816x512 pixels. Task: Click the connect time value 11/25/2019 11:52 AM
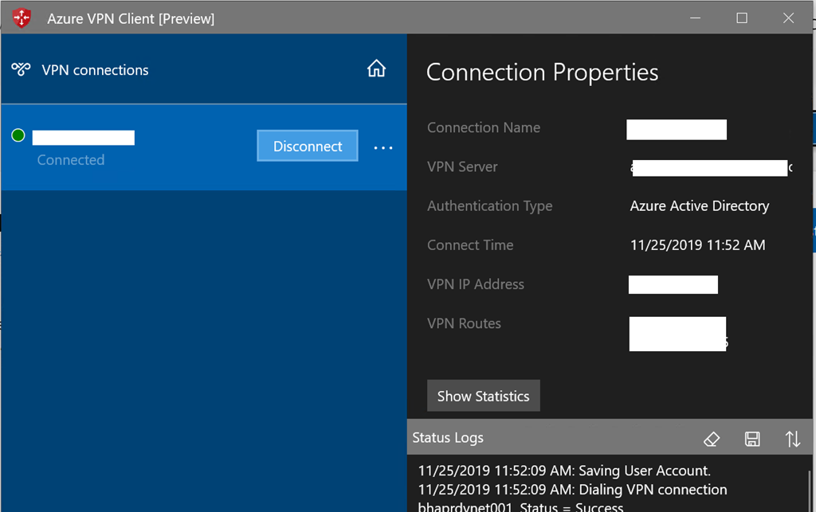[697, 245]
